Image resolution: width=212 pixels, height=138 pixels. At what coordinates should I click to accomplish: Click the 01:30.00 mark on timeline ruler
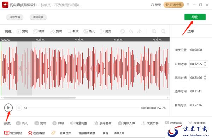pos(118,40)
